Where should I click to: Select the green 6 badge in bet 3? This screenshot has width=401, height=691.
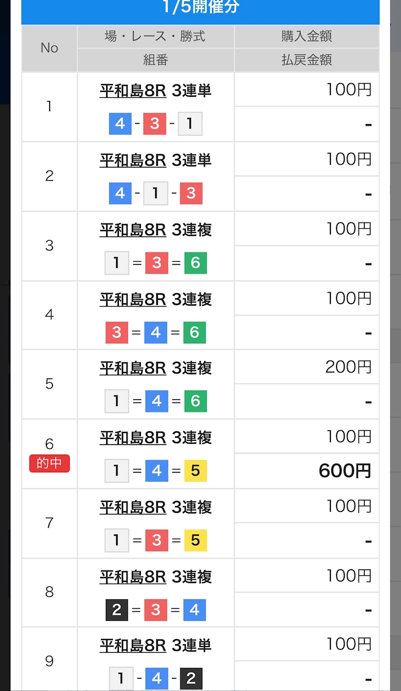pyautogui.click(x=195, y=263)
